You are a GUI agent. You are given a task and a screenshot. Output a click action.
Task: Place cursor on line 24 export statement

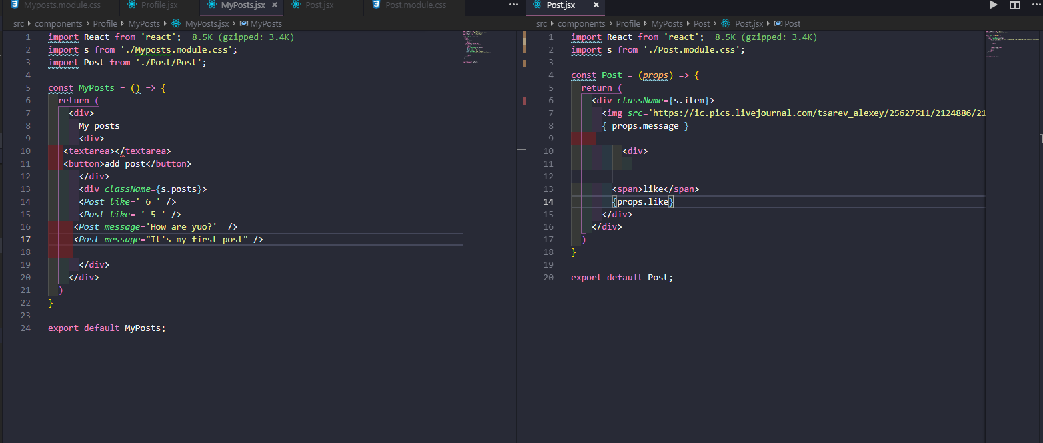pos(107,328)
